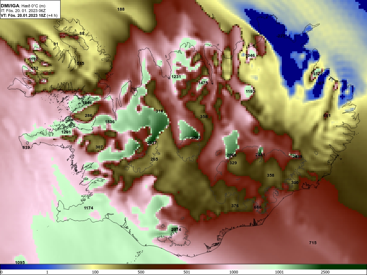Click the 2489 height value
Screen dimensions: 367x275
coord(297,157)
